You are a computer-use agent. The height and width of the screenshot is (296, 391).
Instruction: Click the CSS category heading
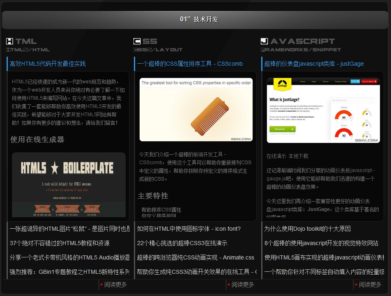pos(145,41)
